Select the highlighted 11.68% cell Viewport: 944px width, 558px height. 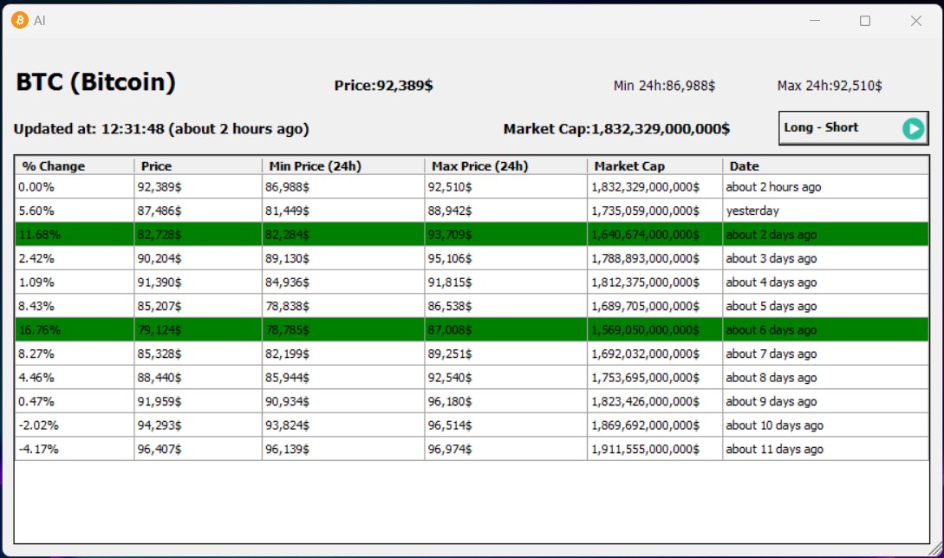click(74, 235)
